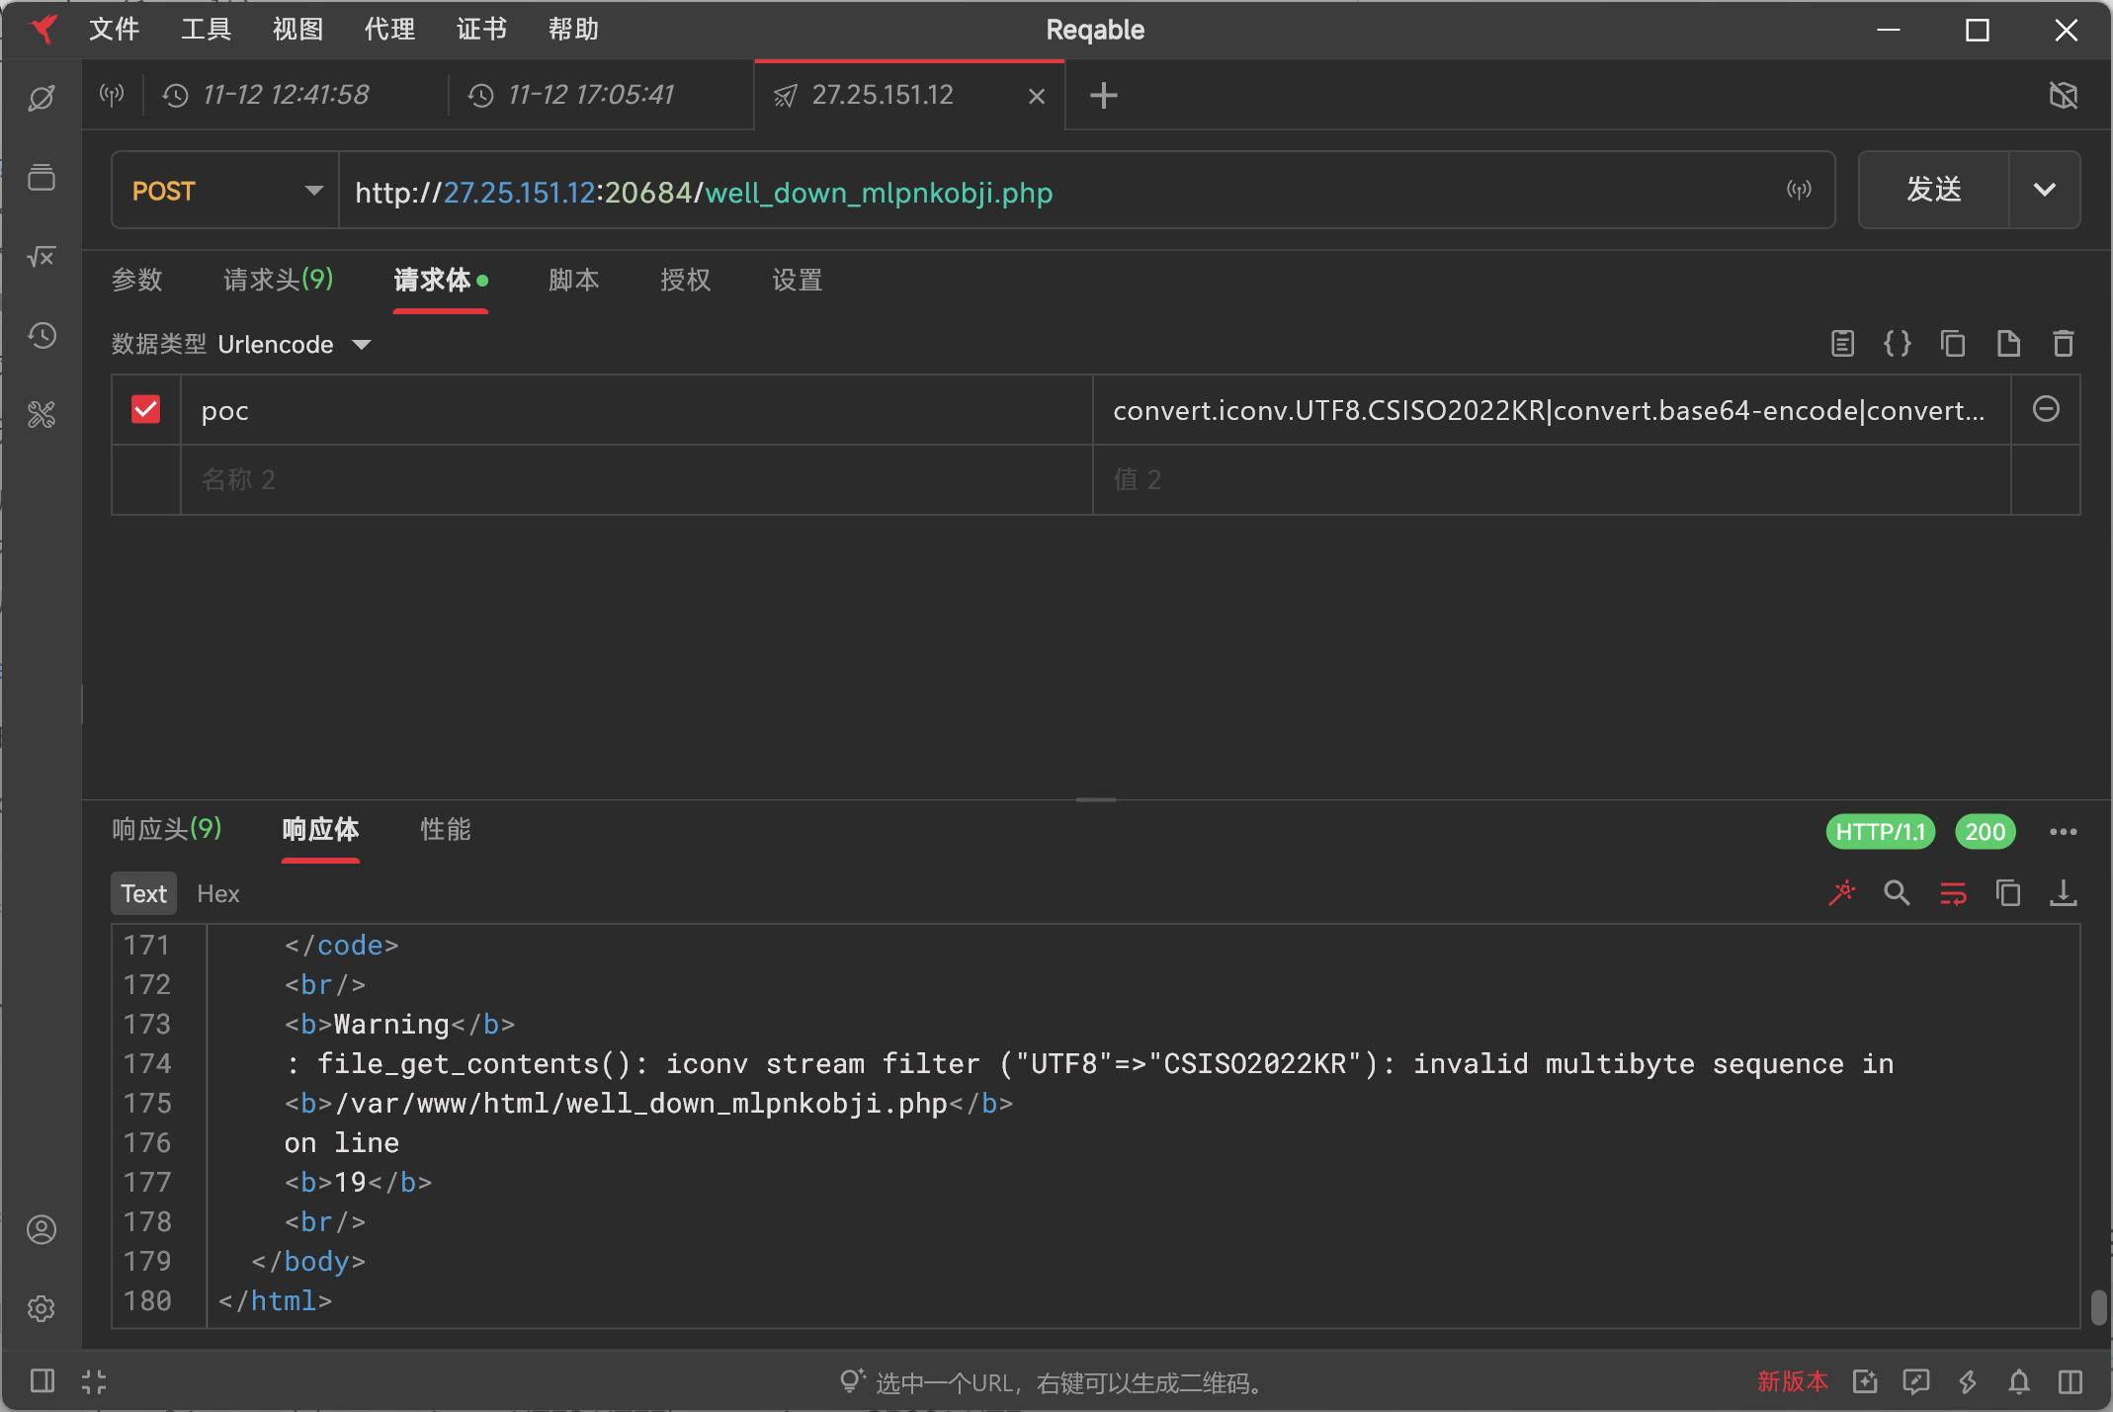2113x1412 pixels.
Task: Download the response body
Action: (x=2063, y=893)
